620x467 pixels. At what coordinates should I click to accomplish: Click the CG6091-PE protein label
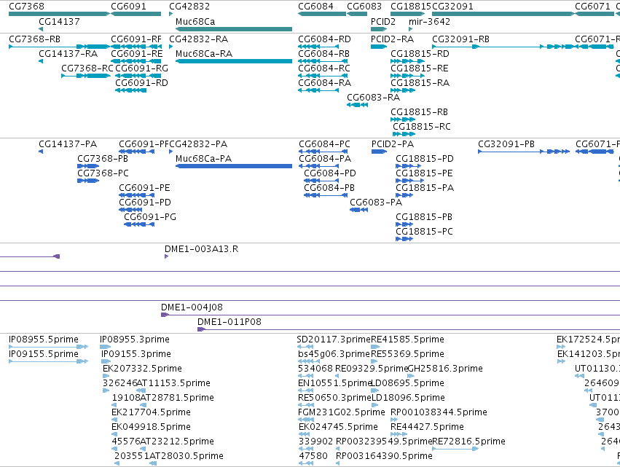[x=144, y=188]
